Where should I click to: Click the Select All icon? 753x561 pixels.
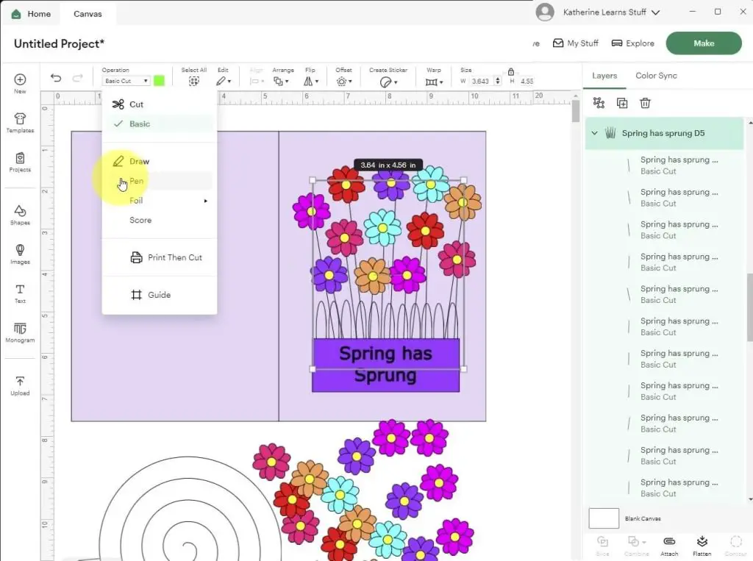click(x=193, y=81)
